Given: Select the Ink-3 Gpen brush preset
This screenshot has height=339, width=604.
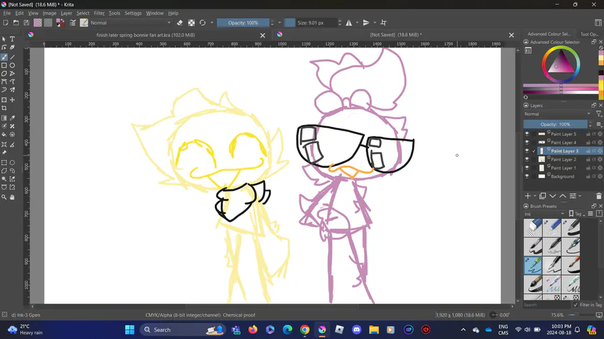Looking at the screenshot, I should pos(533,265).
